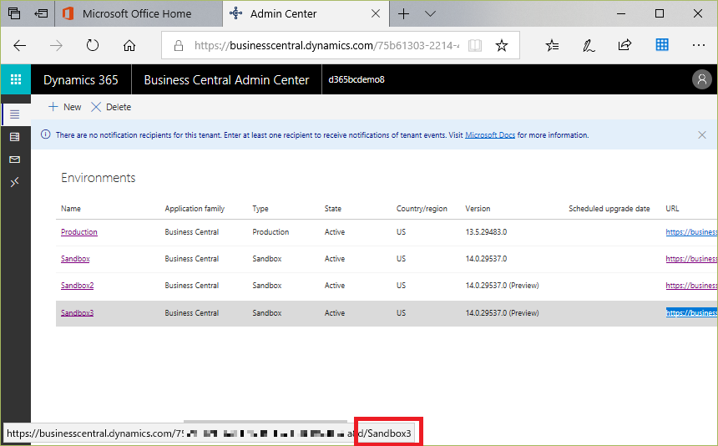Click the browser forward arrow

56,45
